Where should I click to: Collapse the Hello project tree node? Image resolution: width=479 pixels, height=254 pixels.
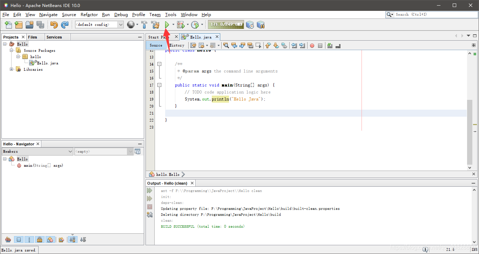tap(5, 44)
